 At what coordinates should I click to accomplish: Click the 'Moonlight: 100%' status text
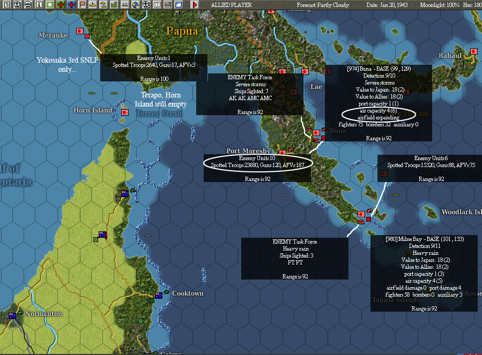pyautogui.click(x=440, y=5)
